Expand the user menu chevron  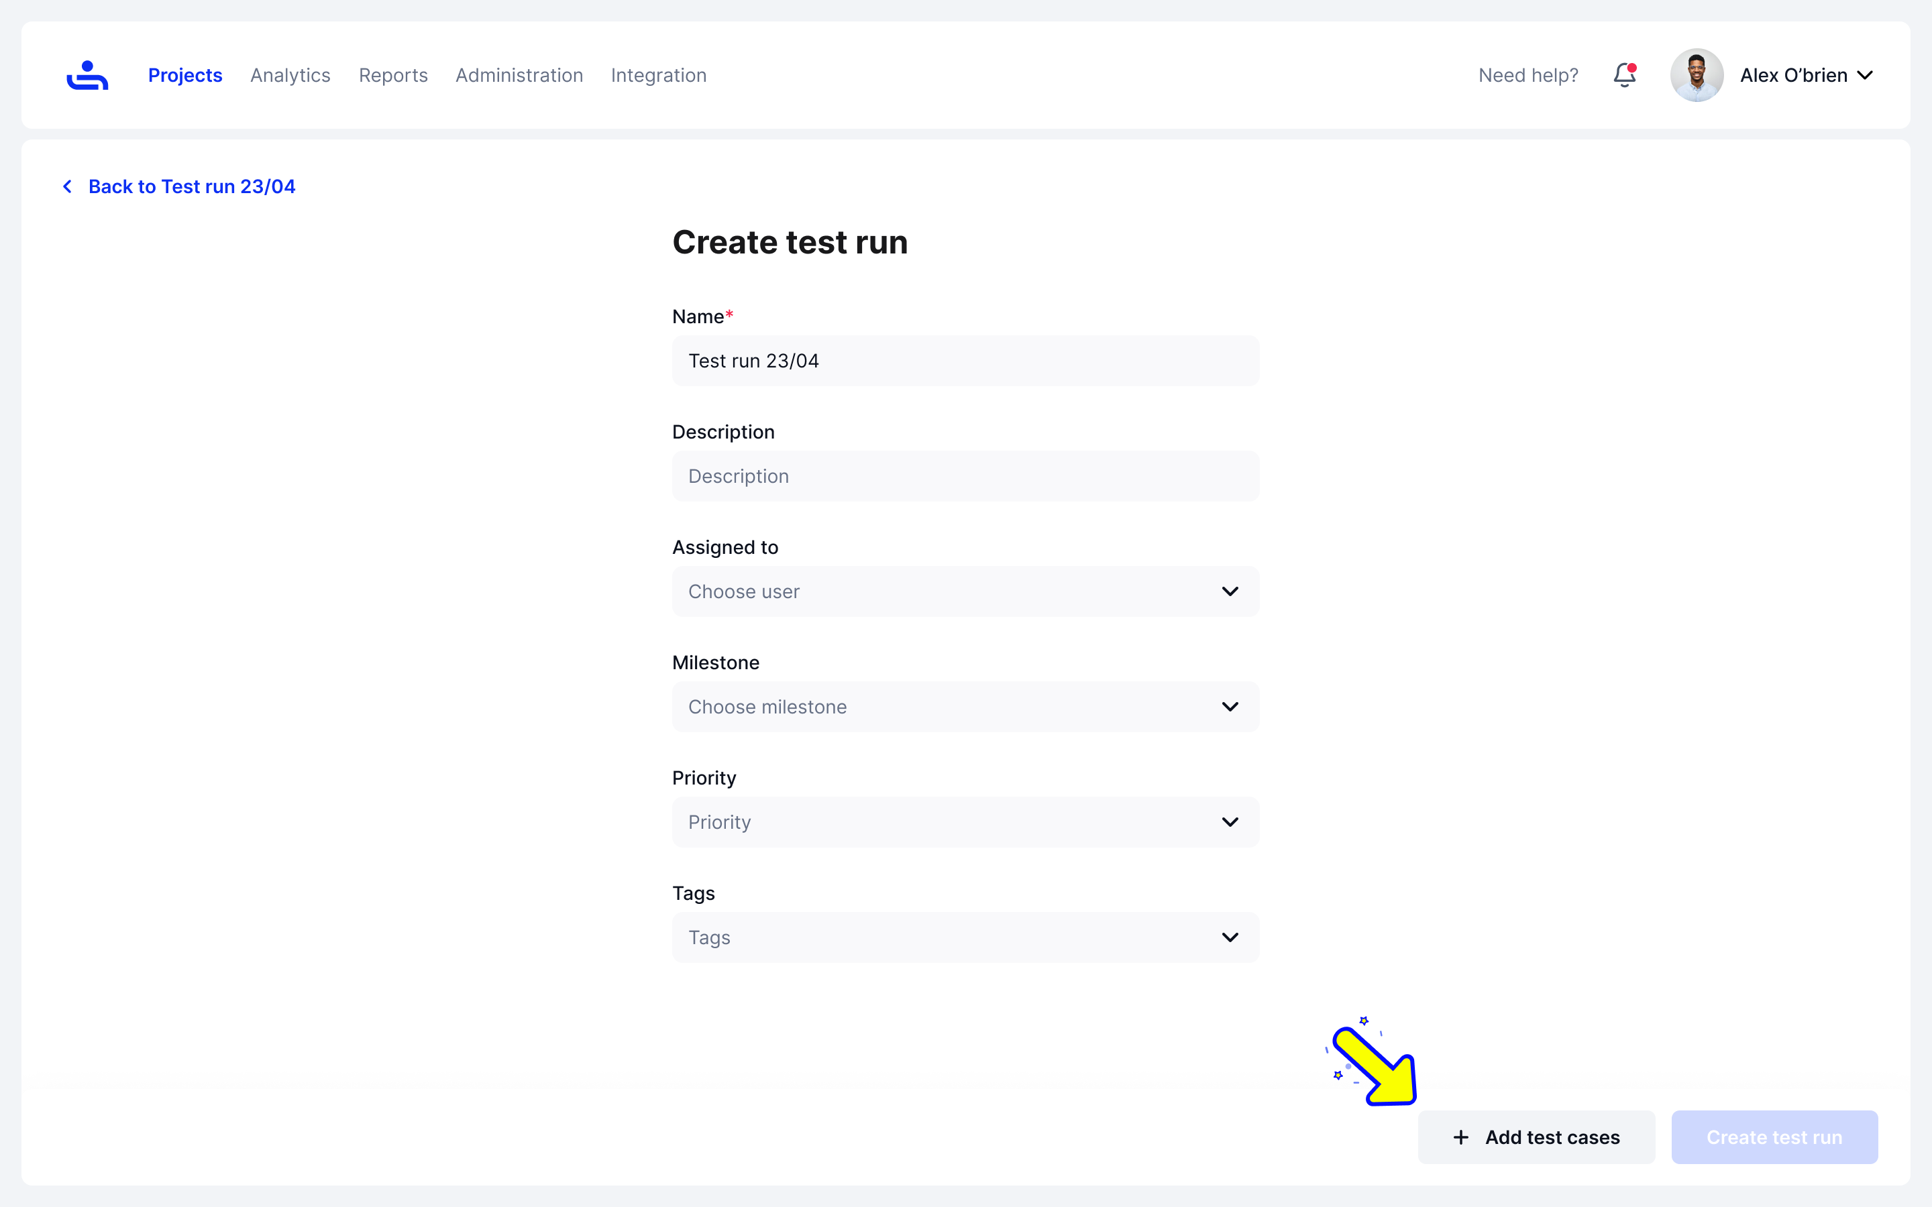[x=1865, y=75]
